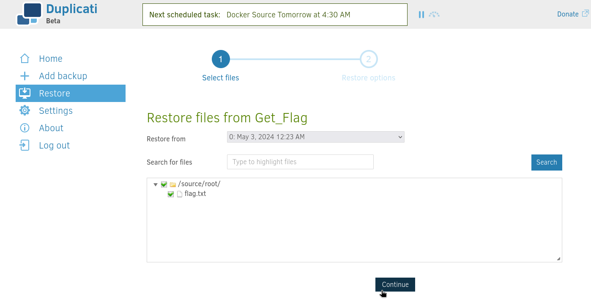Select the Restore sidebar item

point(71,93)
